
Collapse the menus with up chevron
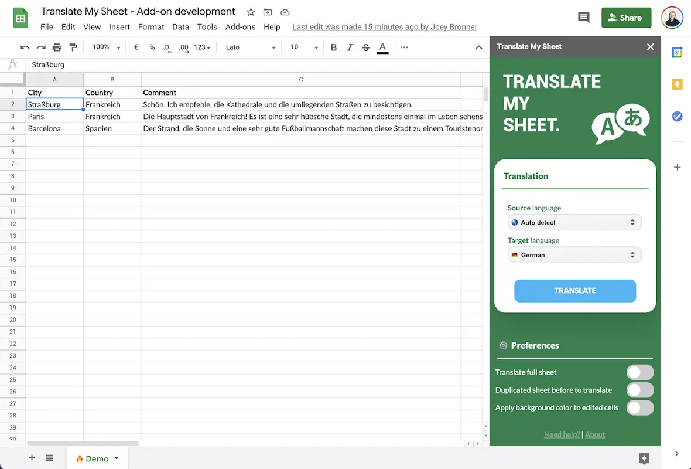(x=478, y=47)
